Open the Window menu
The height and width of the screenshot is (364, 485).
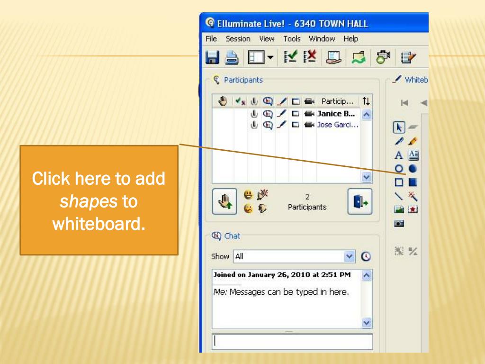[322, 39]
